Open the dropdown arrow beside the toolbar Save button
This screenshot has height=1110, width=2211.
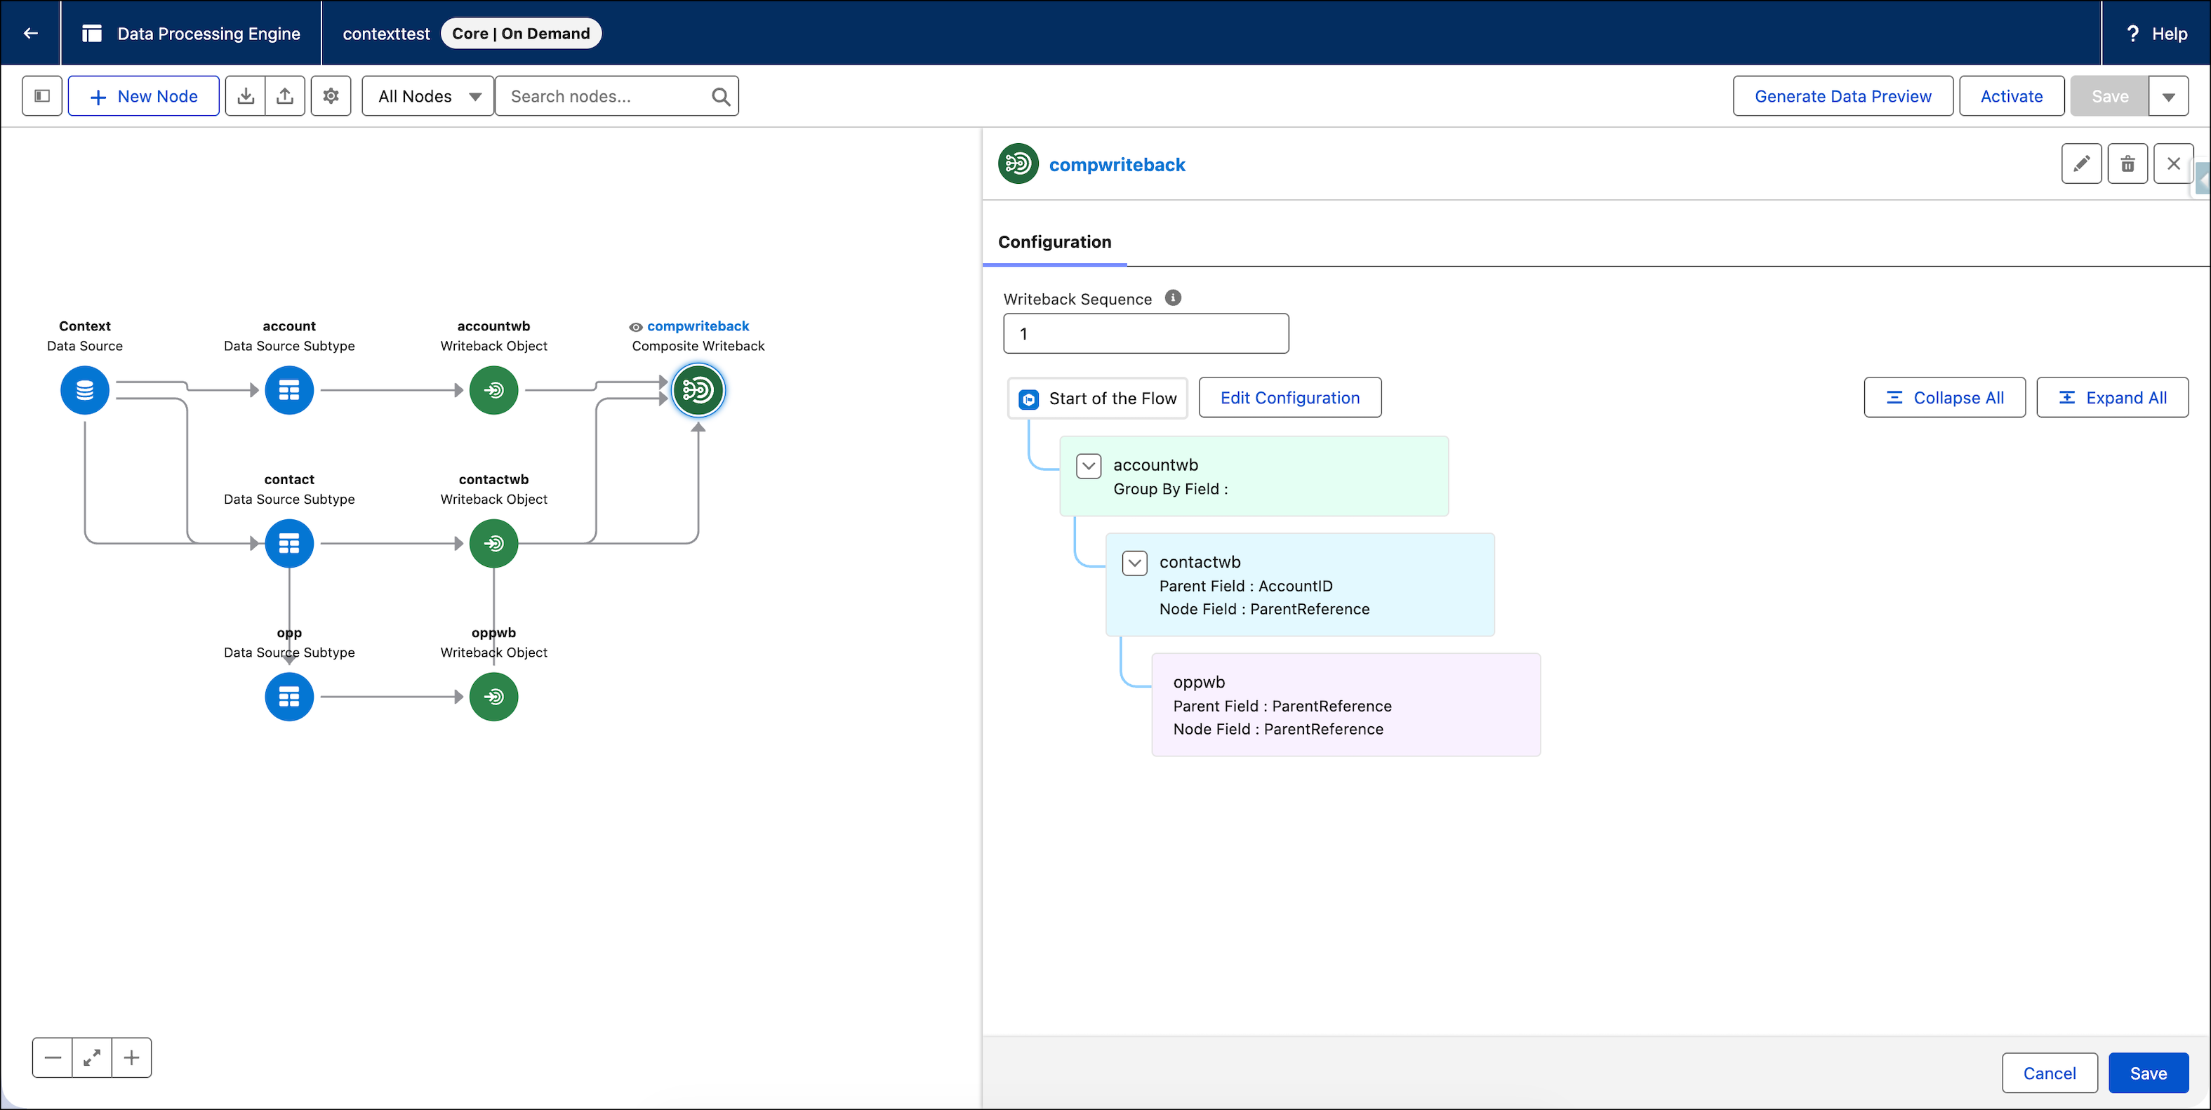tap(2169, 96)
